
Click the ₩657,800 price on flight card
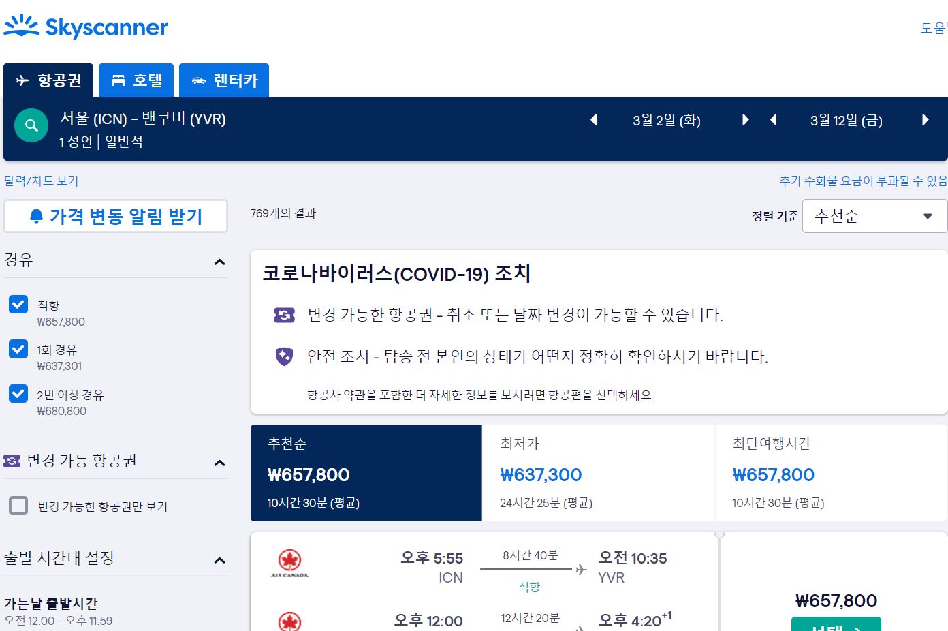(836, 601)
